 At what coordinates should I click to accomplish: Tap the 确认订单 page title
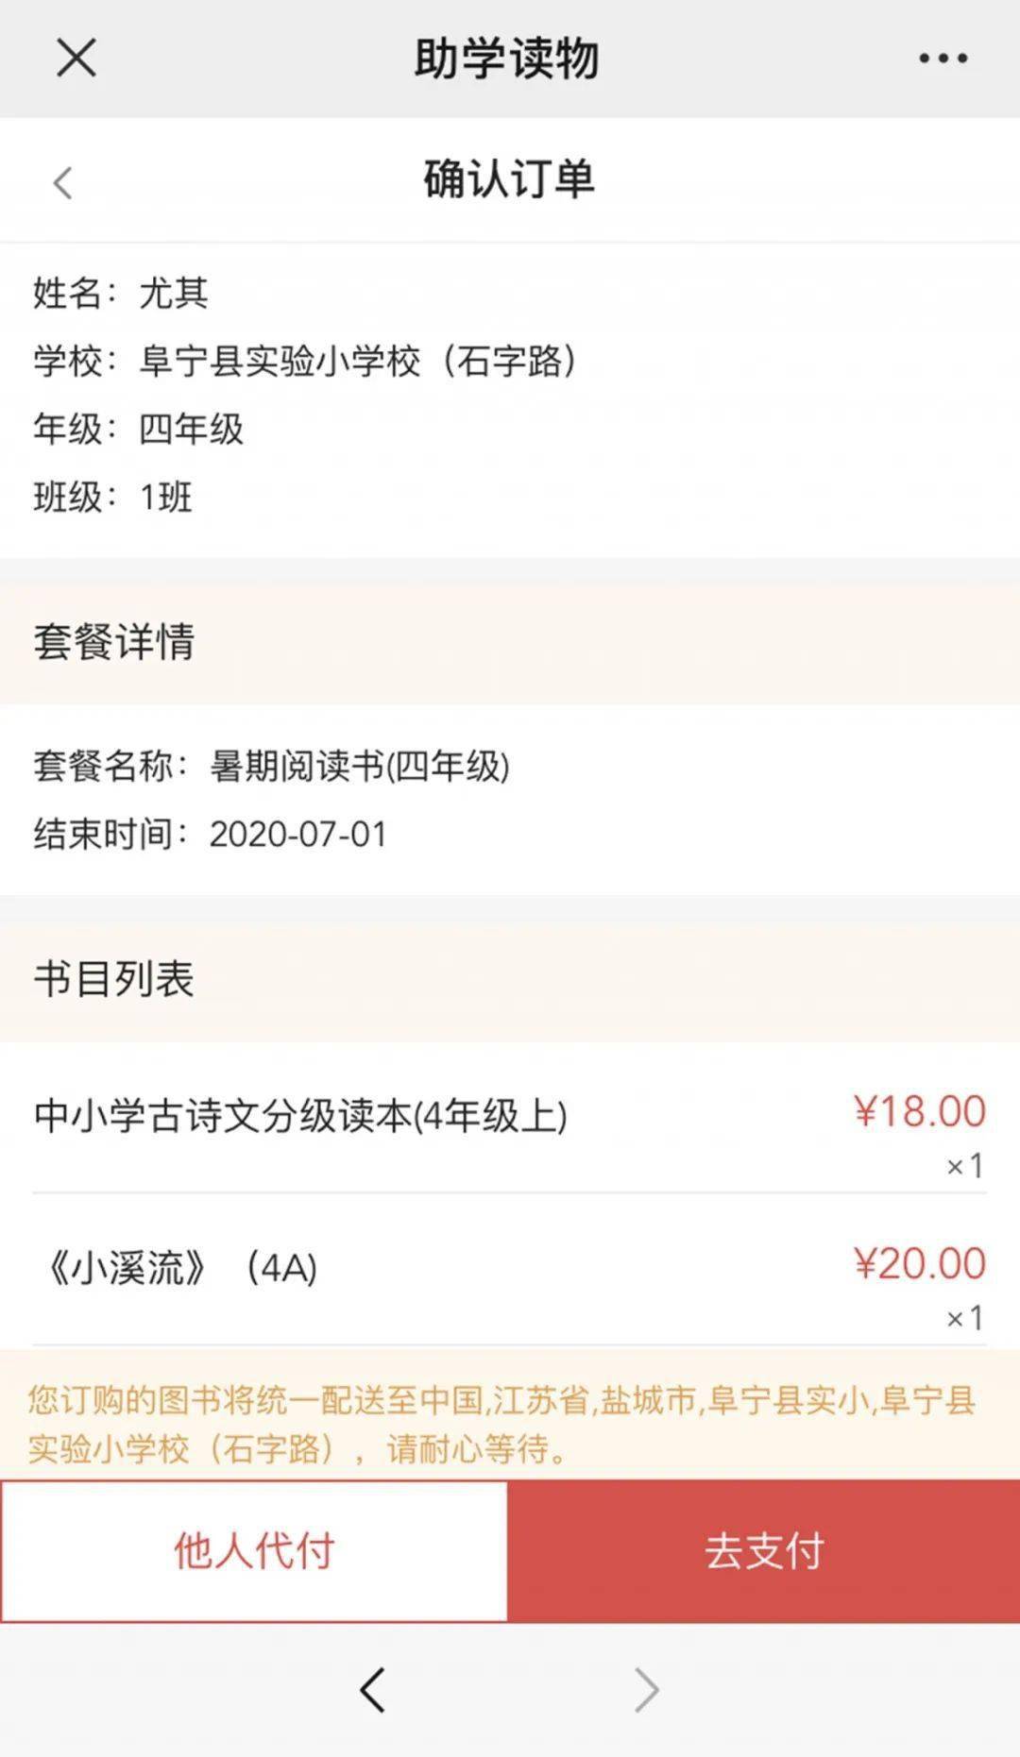pos(508,179)
